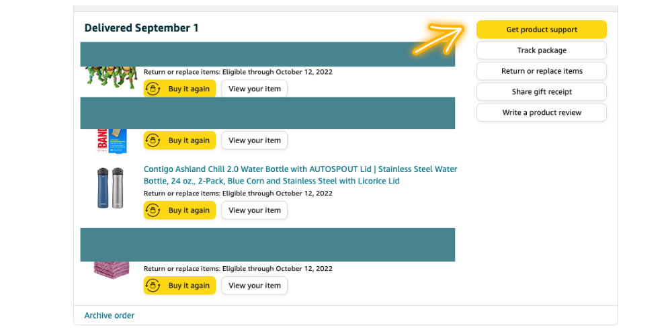Select Return or replace items button
Image resolution: width=672 pixels, height=336 pixels.
tap(541, 71)
